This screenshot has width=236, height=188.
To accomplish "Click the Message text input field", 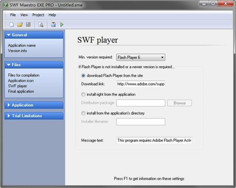I will [x=154, y=141].
